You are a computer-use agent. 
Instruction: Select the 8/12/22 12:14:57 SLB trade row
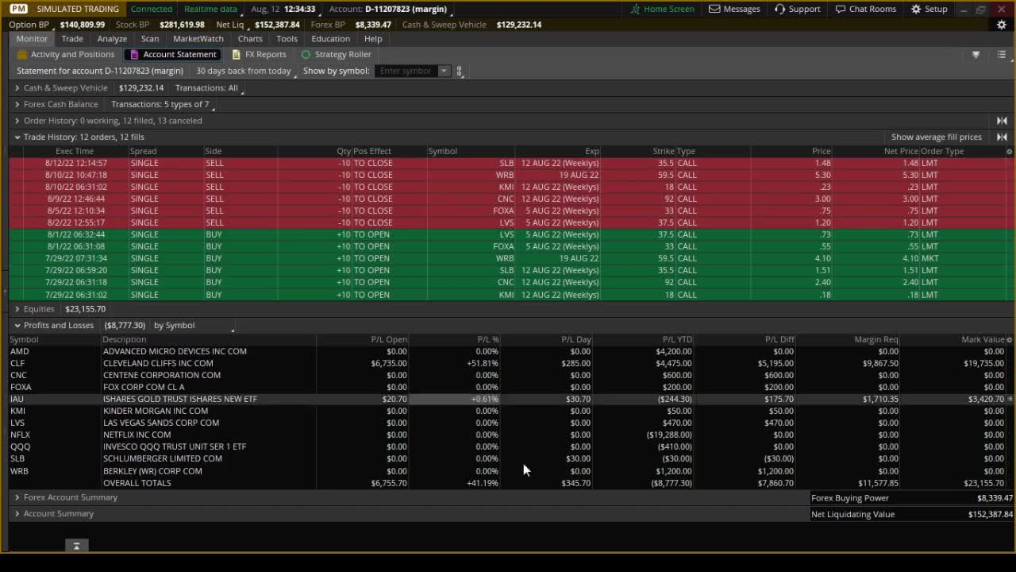pyautogui.click(x=508, y=163)
